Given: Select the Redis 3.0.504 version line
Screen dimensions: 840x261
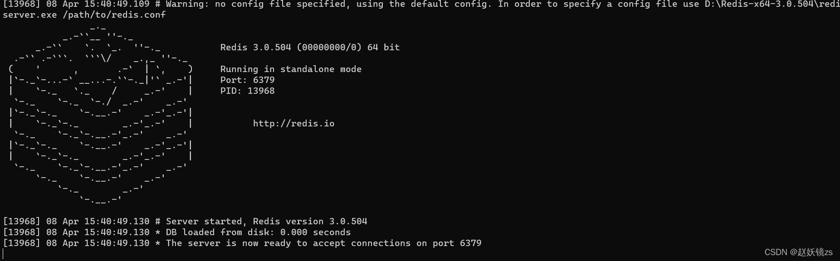Looking at the screenshot, I should (x=310, y=47).
